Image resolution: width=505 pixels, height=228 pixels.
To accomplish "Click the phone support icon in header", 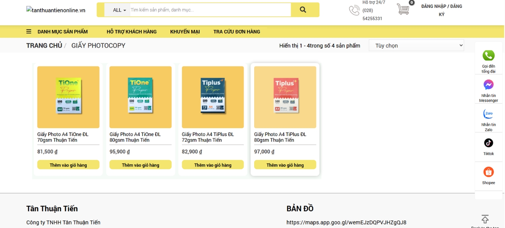I will 354,10.
